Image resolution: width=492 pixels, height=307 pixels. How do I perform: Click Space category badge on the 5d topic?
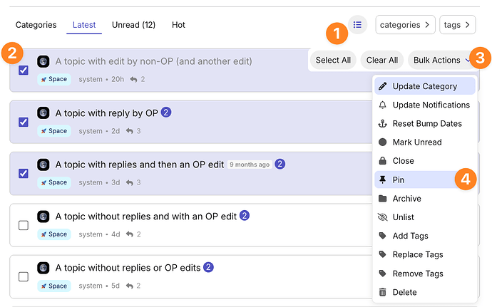pos(54,286)
